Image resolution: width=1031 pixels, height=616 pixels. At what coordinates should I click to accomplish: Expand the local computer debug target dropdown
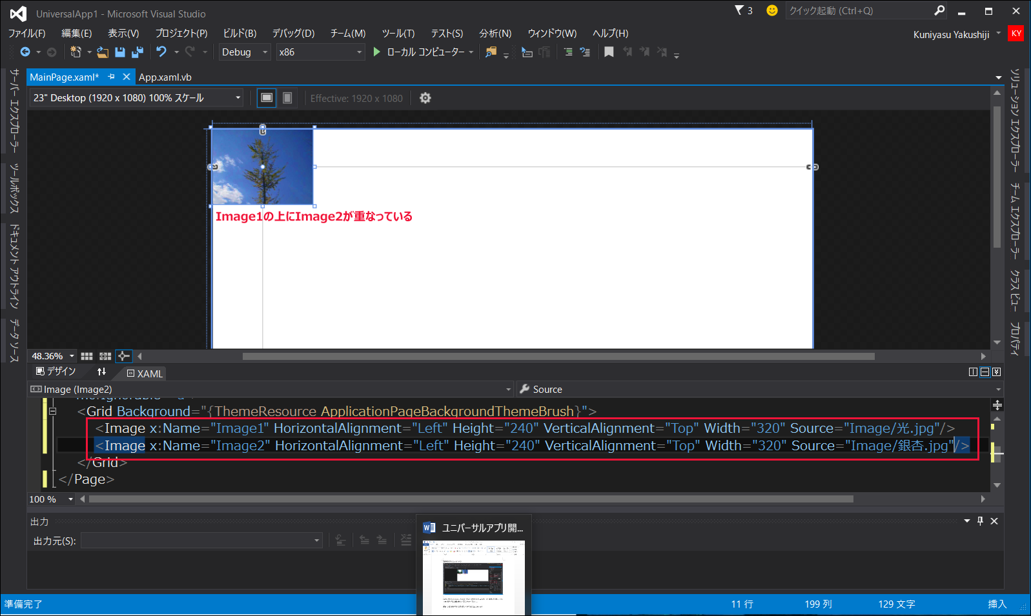click(471, 52)
